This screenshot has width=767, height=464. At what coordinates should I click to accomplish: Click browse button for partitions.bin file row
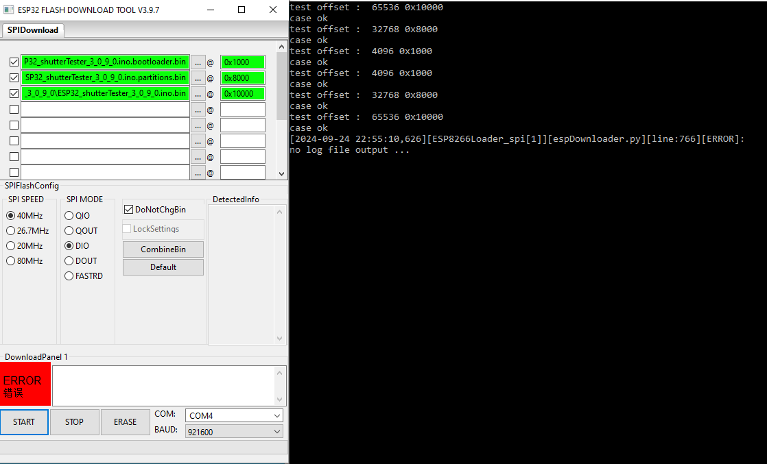[x=198, y=78]
